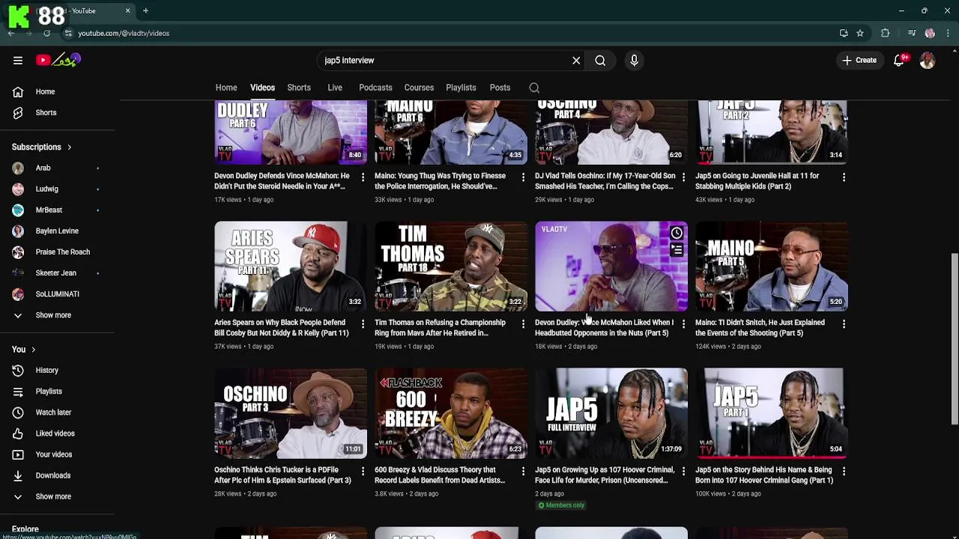
Task: Click the search input field
Action: tap(445, 61)
